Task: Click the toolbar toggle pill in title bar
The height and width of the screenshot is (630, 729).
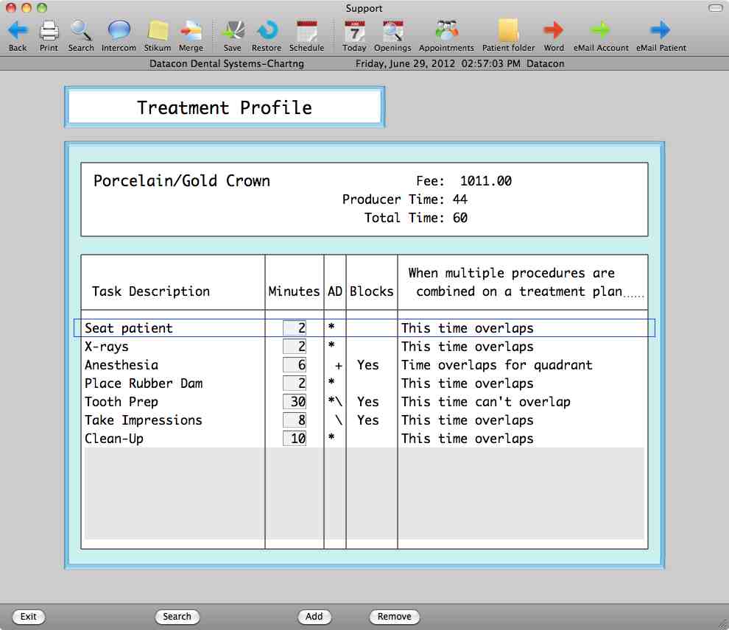Action: click(715, 8)
